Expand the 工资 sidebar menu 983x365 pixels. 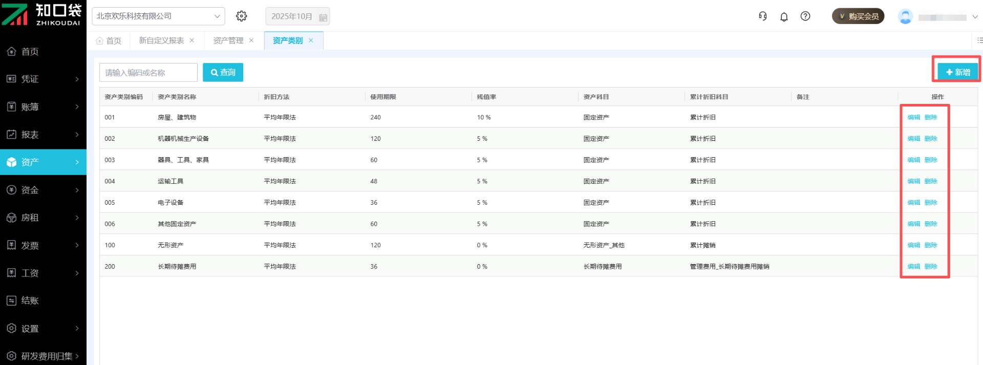(43, 273)
